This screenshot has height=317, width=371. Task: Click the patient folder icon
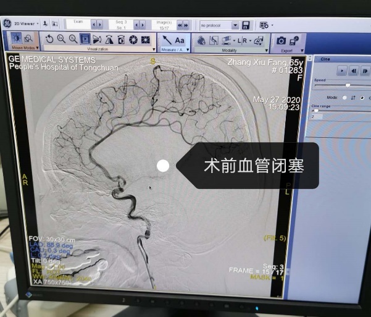(x=55, y=24)
